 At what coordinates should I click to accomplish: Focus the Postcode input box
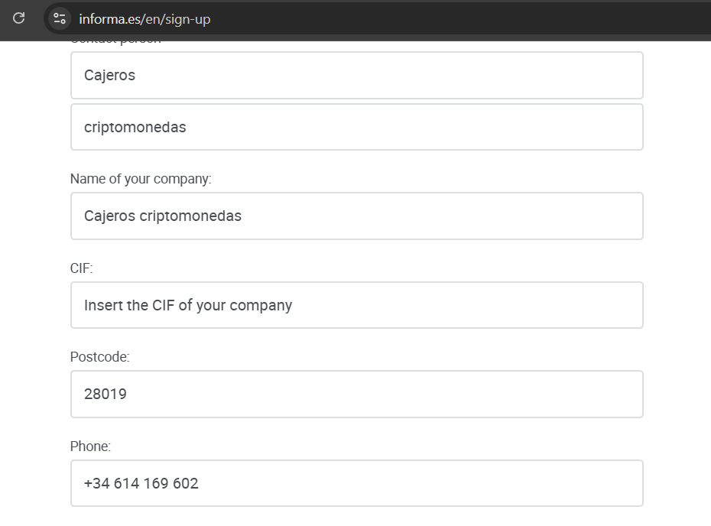[x=357, y=394]
